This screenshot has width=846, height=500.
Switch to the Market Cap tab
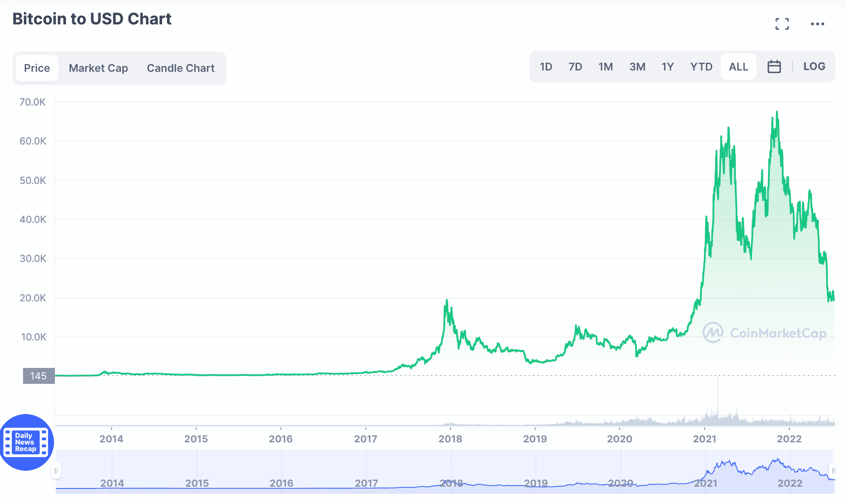[x=98, y=68]
